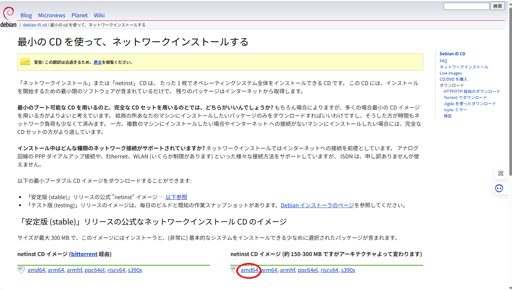The width and height of the screenshot is (512, 290).
Task: Follow the 以下参照 link
Action: [176, 197]
